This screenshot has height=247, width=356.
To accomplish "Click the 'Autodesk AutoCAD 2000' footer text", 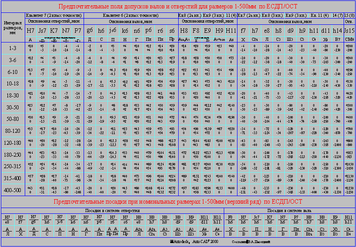I will click(194, 242).
